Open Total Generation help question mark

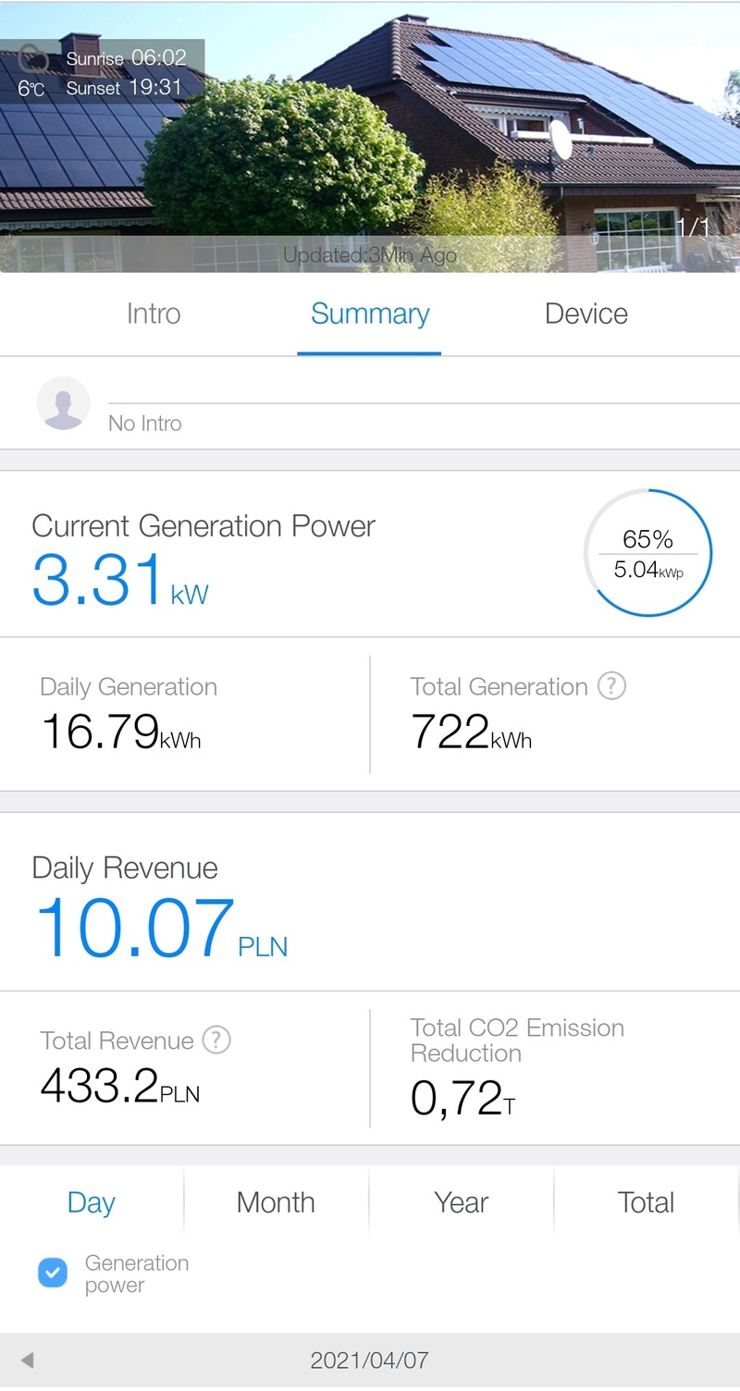pyautogui.click(x=611, y=685)
